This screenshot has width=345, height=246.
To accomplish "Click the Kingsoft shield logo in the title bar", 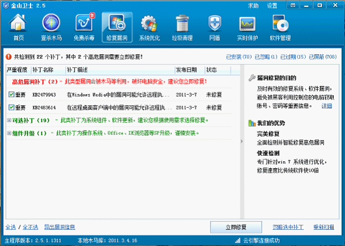I will tap(6, 5).
